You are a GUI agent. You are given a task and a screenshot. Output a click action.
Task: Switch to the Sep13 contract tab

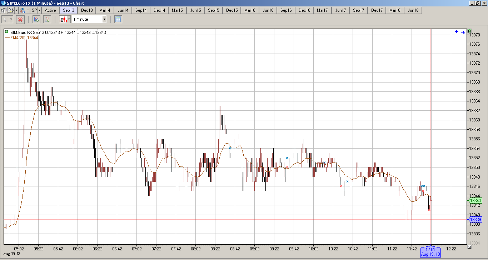pos(69,10)
